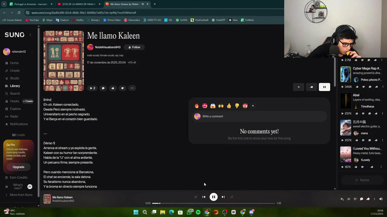Viewport: 387px width, 217px height.
Task: Dislike current song in player bar
Action: tap(355, 199)
